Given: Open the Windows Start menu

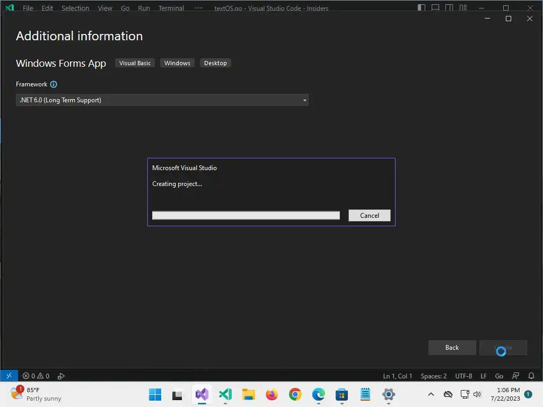Looking at the screenshot, I should [x=155, y=394].
